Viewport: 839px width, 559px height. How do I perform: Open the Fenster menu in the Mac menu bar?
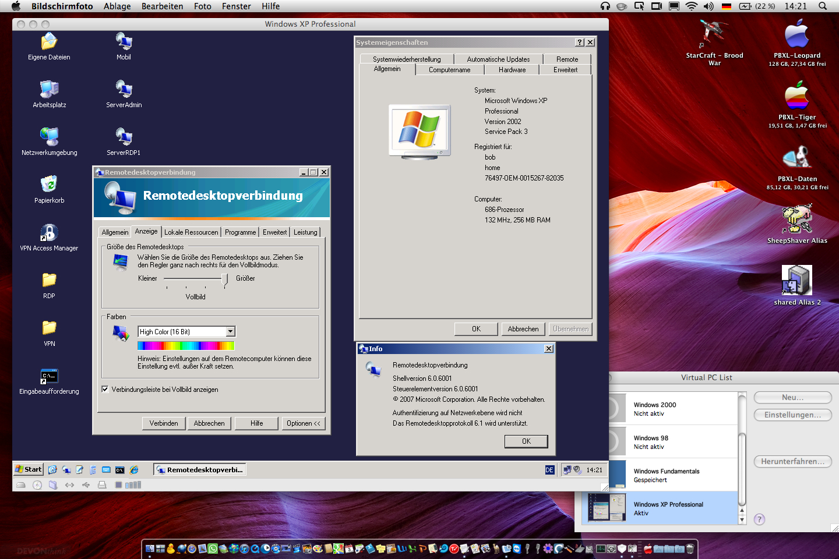point(236,6)
